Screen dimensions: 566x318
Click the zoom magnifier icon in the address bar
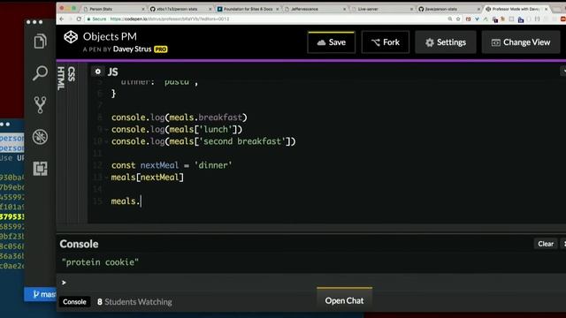450,19
